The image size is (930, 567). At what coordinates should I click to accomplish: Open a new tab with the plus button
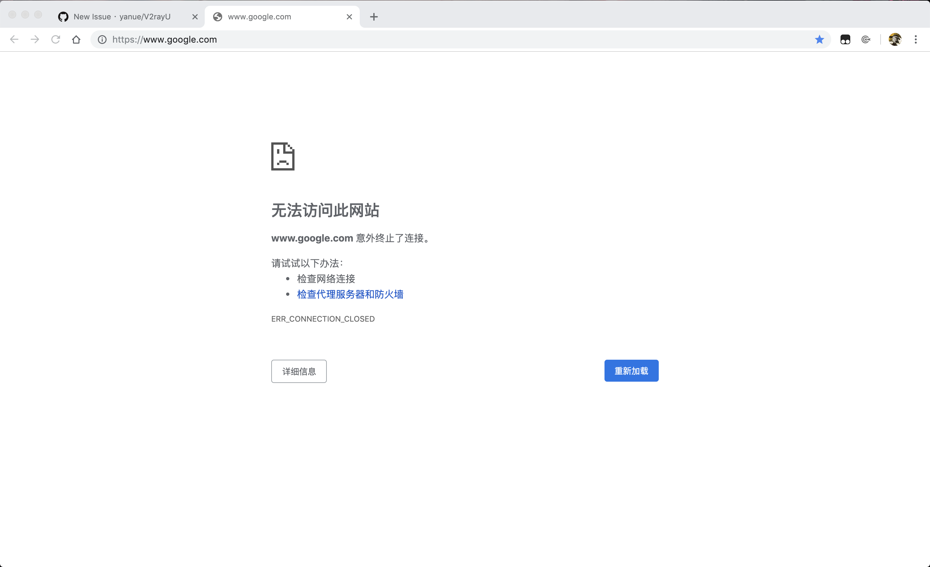pos(374,16)
